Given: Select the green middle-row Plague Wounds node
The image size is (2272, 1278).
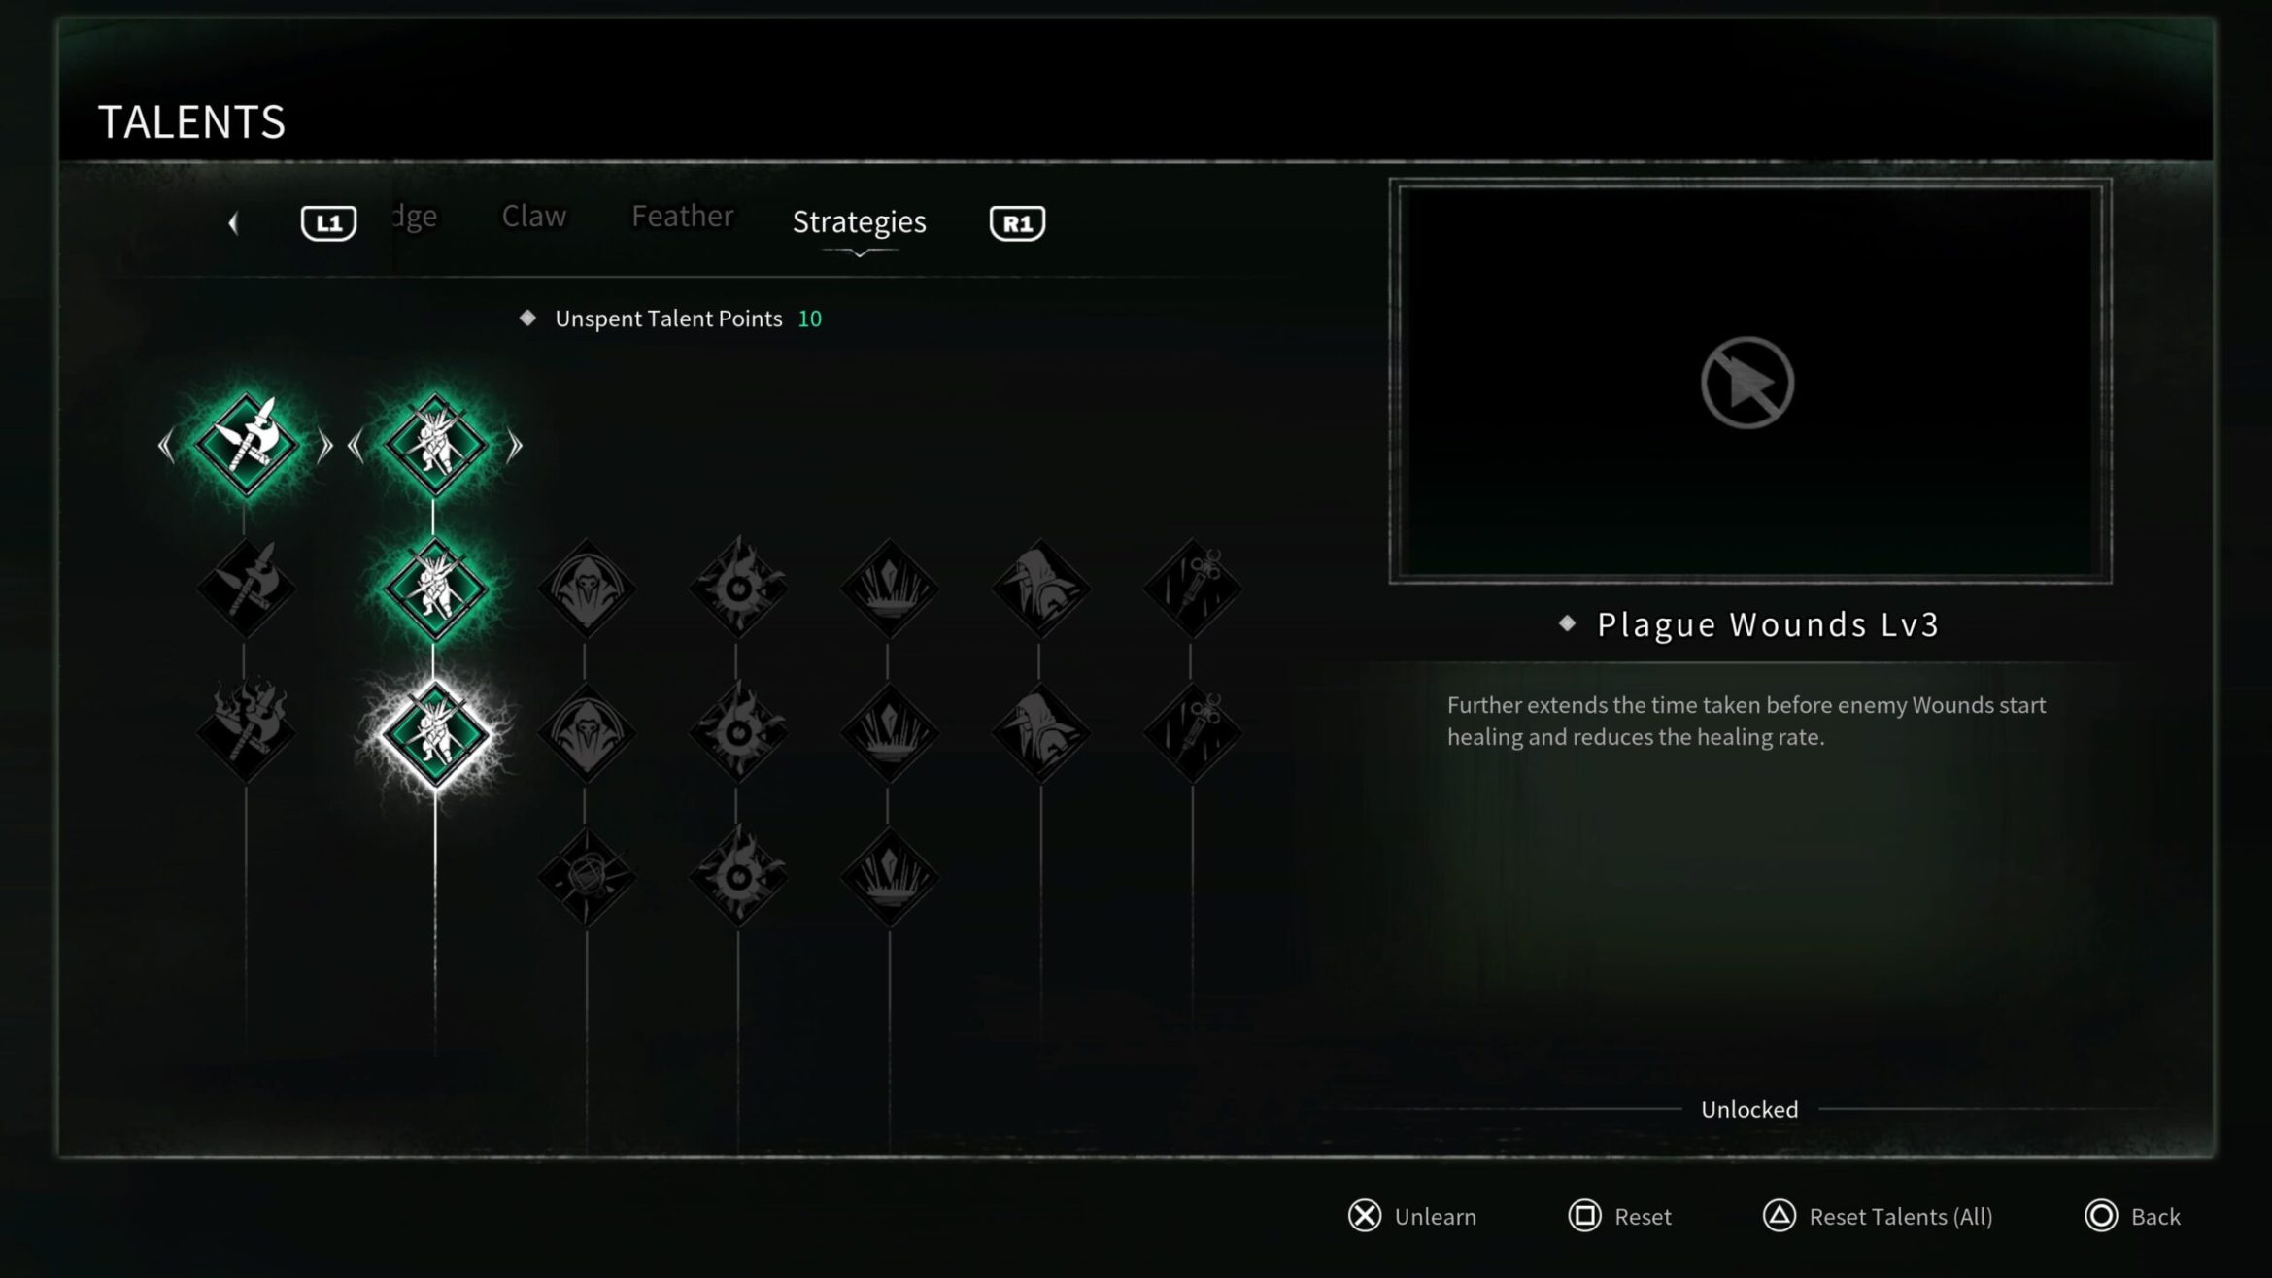Looking at the screenshot, I should [x=434, y=589].
